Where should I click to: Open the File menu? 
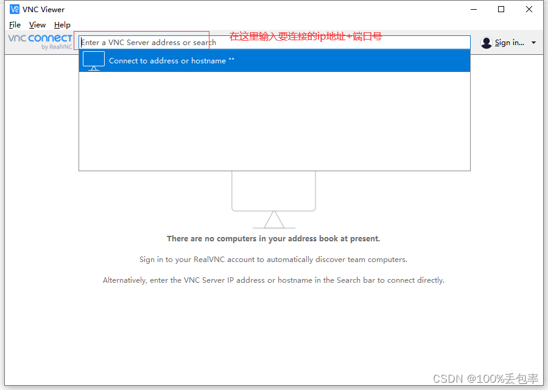[x=14, y=24]
